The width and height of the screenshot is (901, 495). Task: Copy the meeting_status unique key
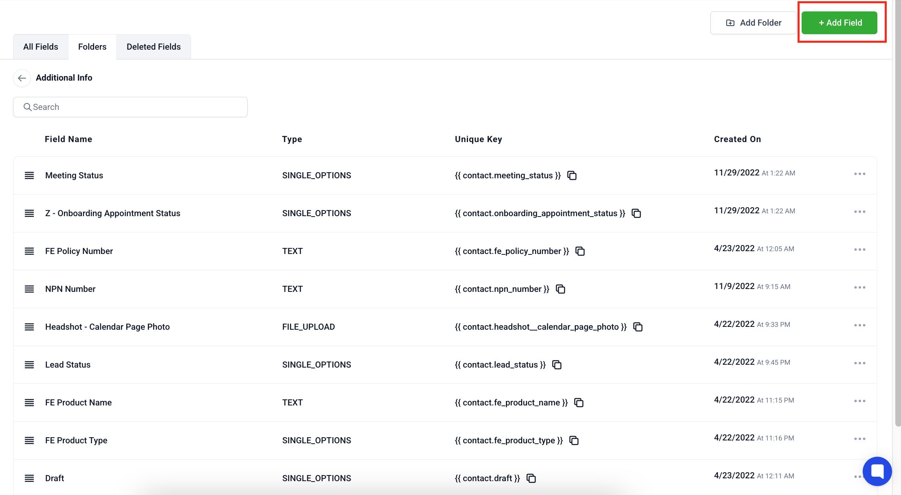coord(572,175)
